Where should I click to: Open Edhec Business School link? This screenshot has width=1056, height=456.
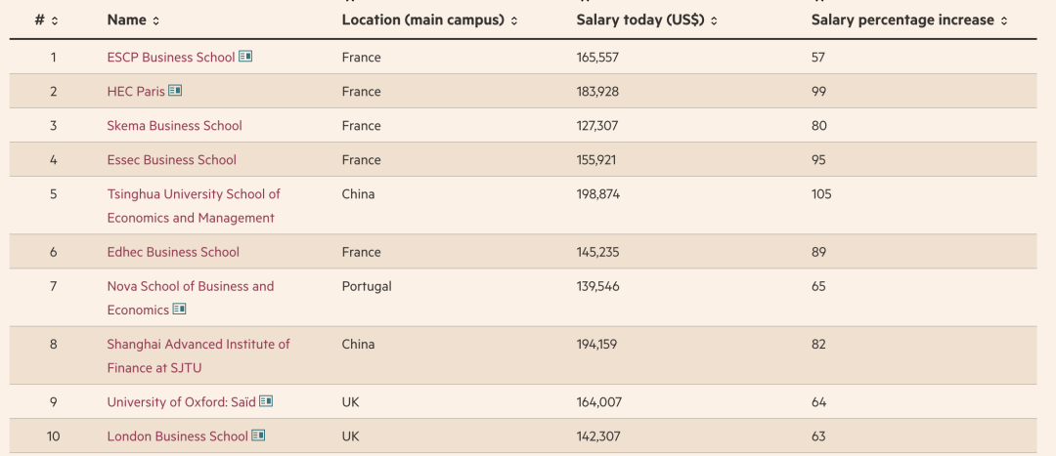(x=173, y=252)
